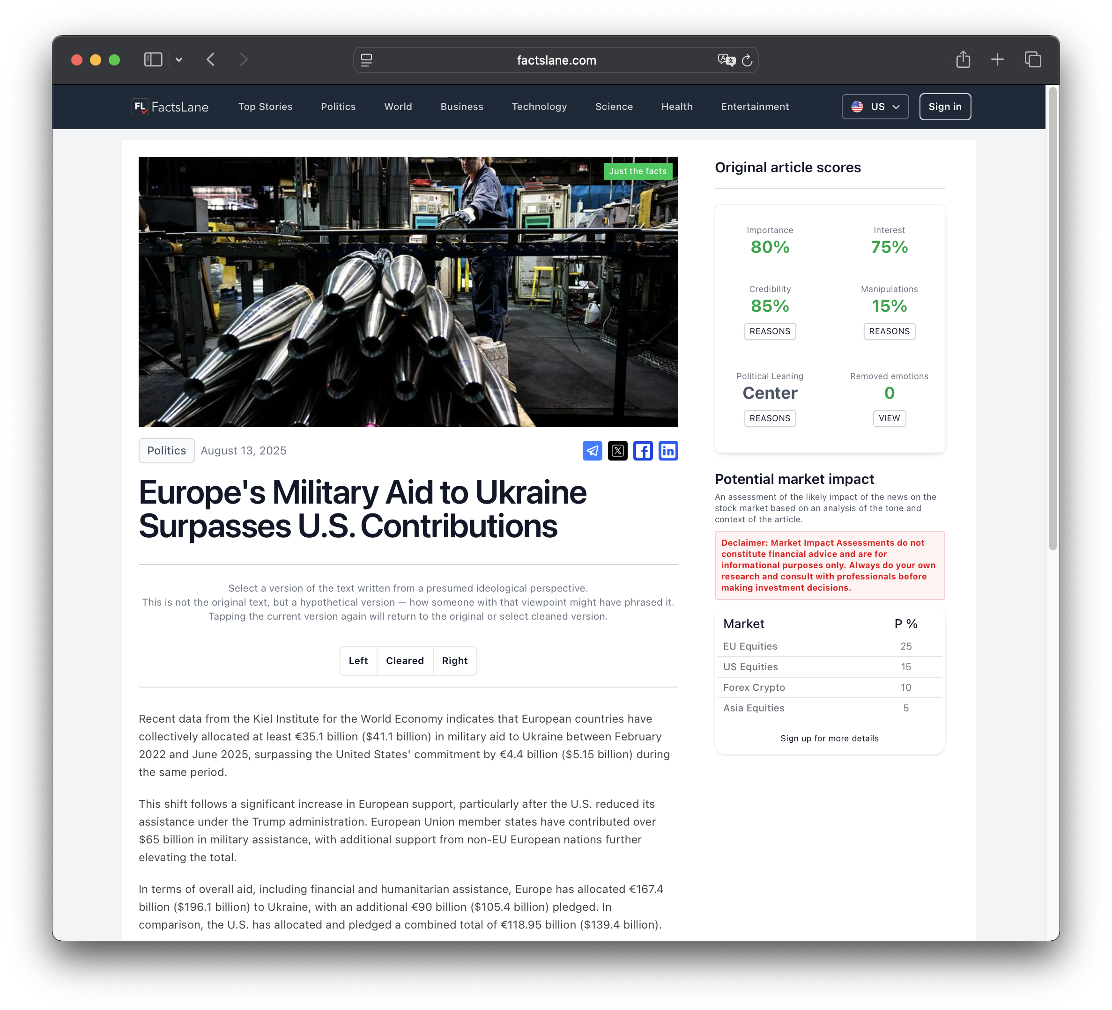Go back with Safari back arrow
Image resolution: width=1112 pixels, height=1010 pixels.
click(x=211, y=59)
